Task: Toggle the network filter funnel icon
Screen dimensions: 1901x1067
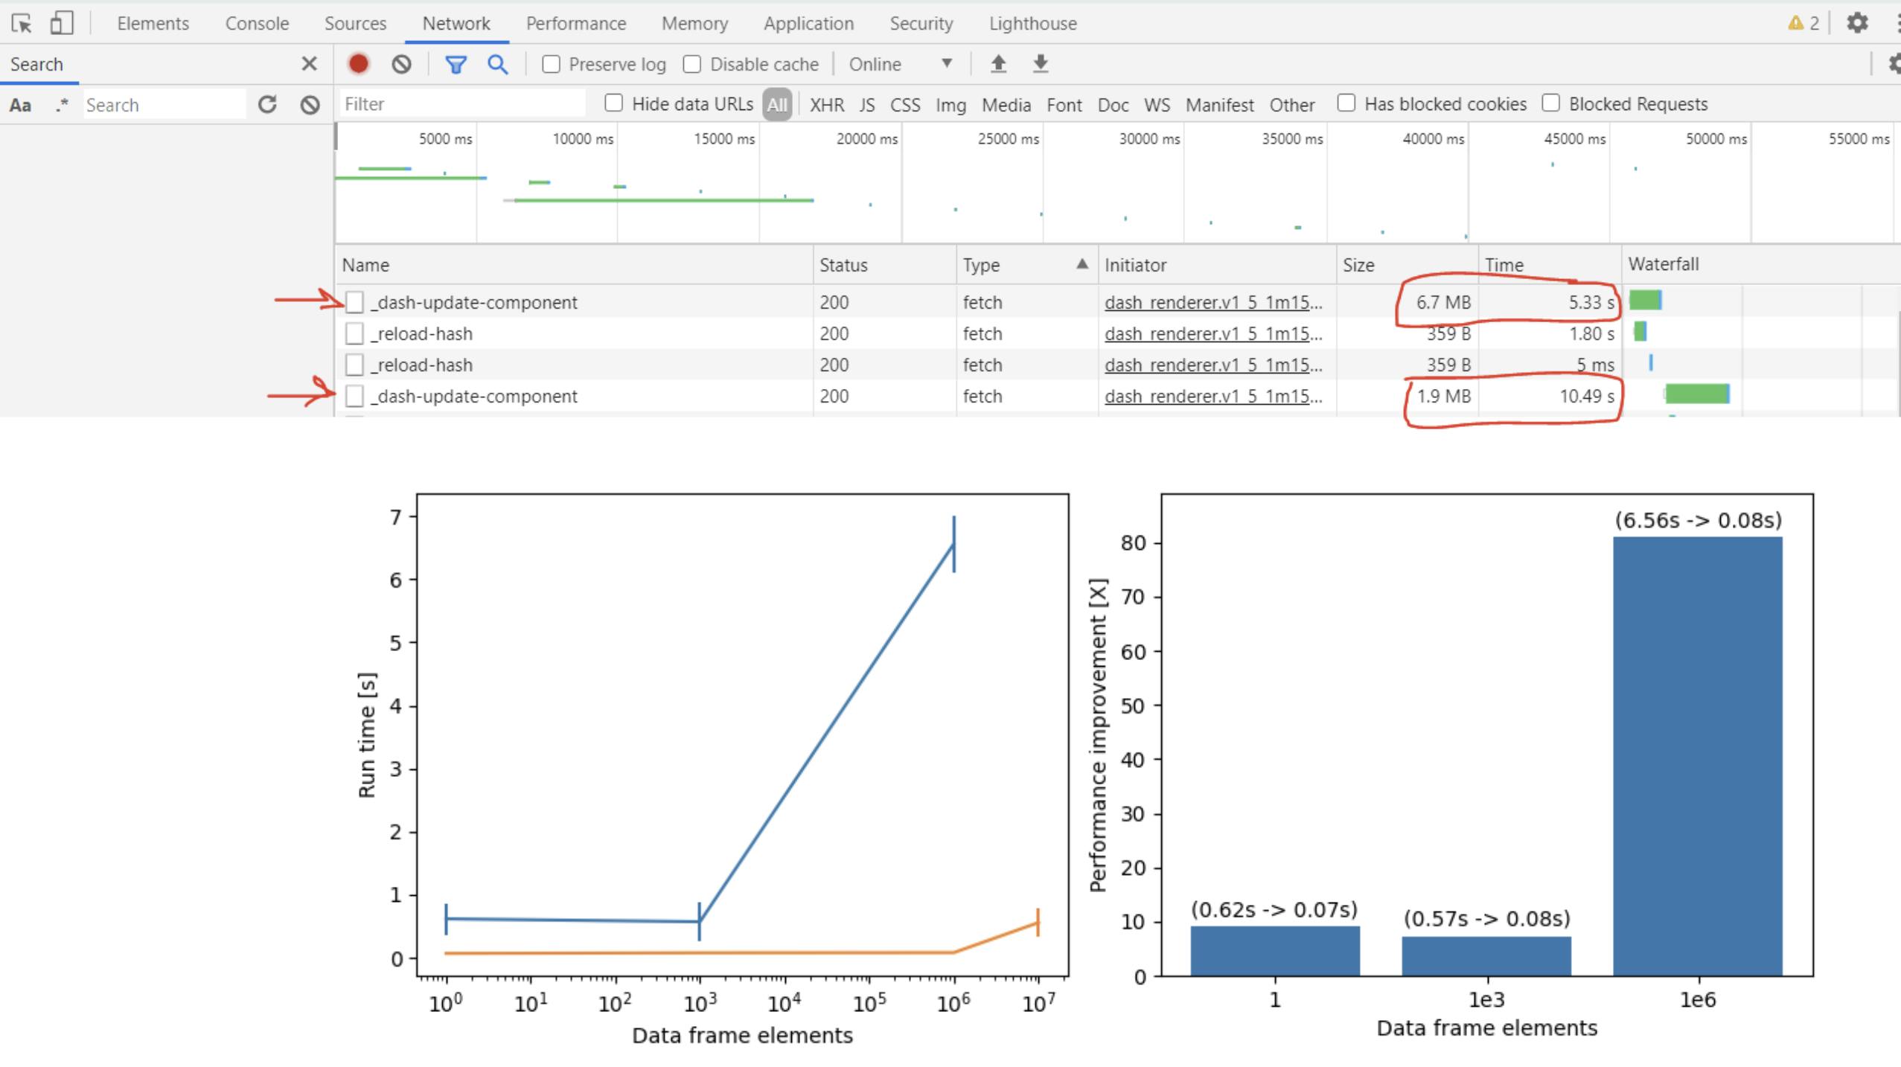Action: click(x=456, y=65)
